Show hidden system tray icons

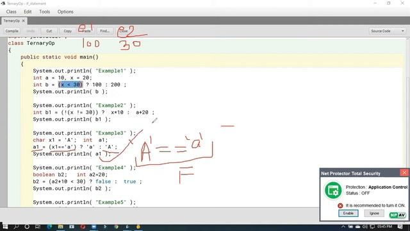click(343, 227)
